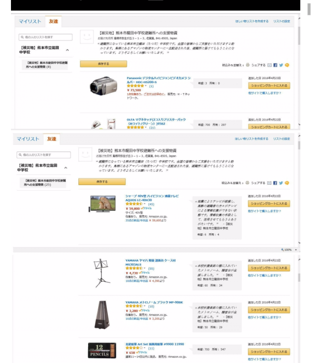
Task: Add Panasonic camcorder to cart with ショッピングカートに入れる
Action: click(x=269, y=86)
